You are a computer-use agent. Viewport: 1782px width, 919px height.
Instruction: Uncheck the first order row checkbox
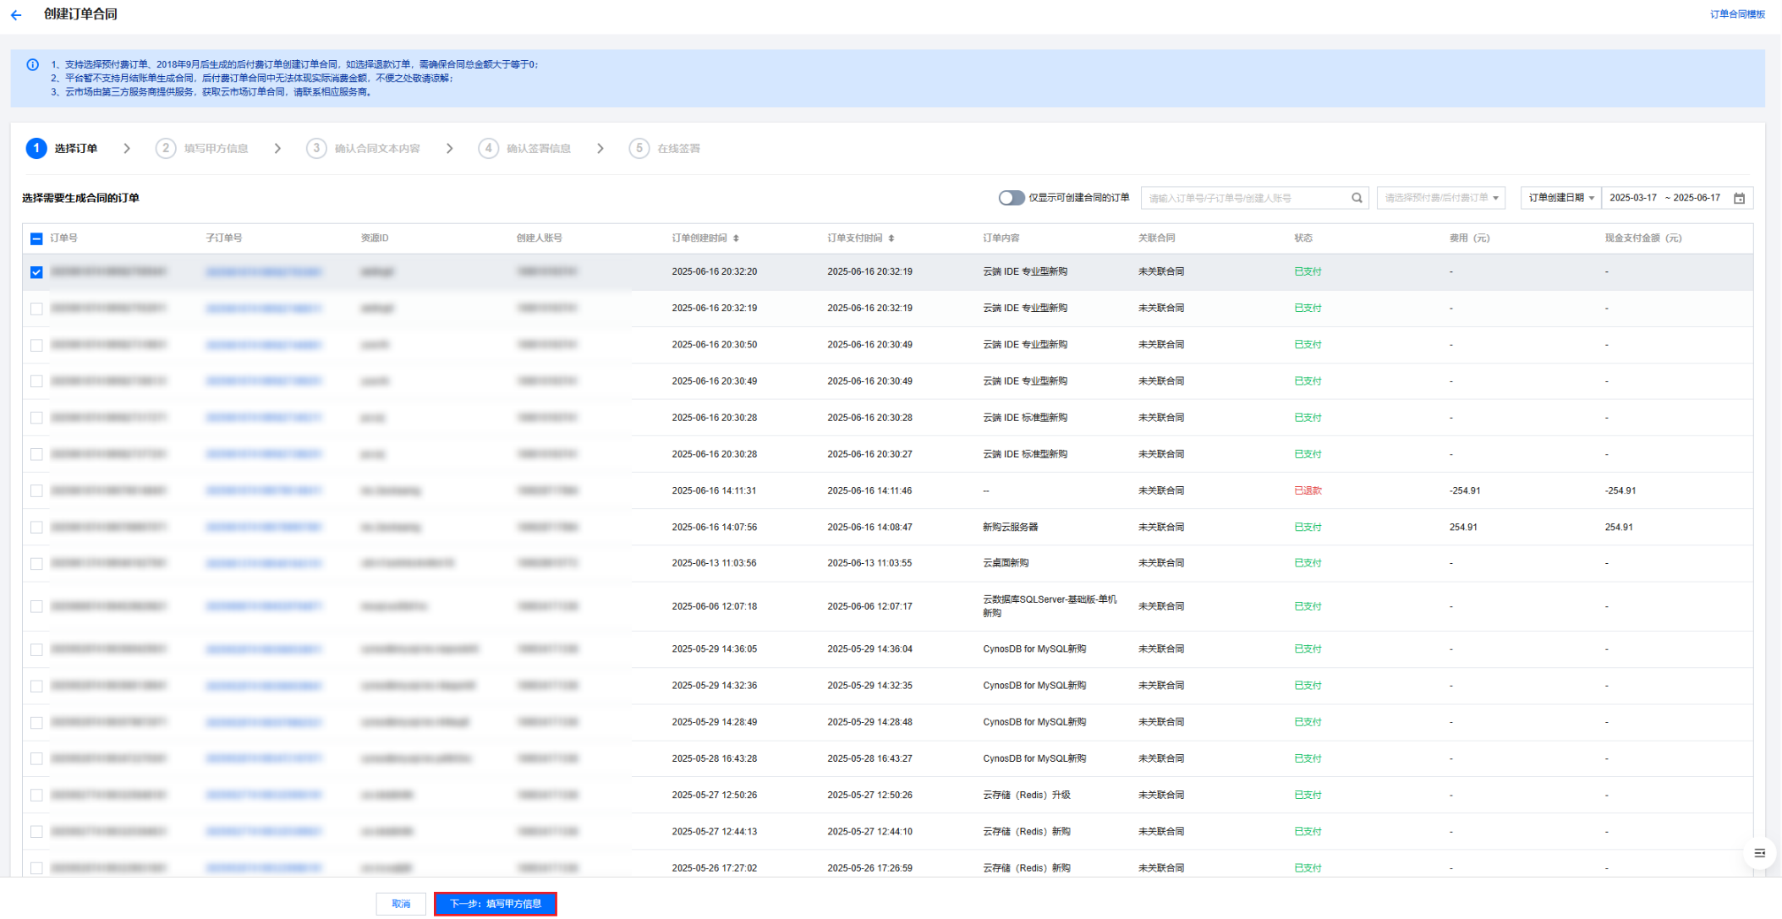36,272
